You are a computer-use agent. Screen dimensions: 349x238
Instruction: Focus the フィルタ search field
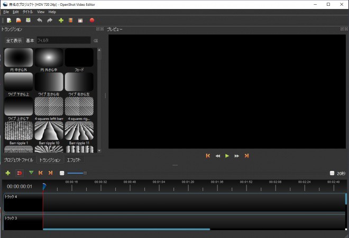[x=63, y=40]
